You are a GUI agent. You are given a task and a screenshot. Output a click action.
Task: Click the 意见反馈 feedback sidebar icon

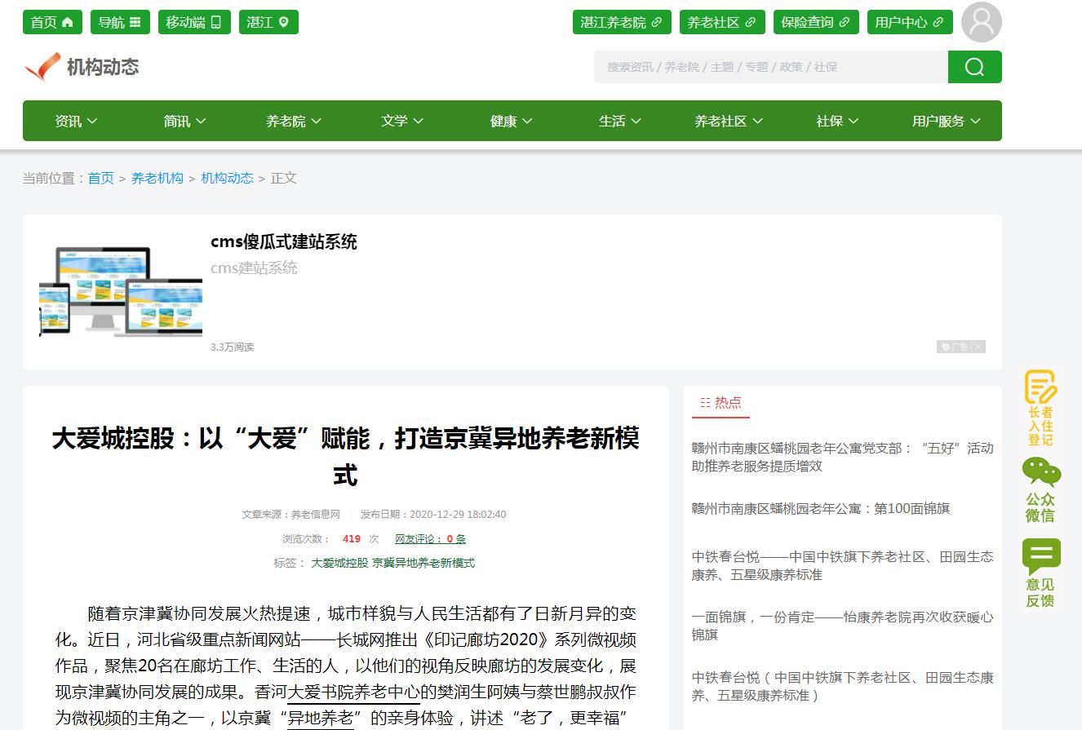click(x=1040, y=573)
